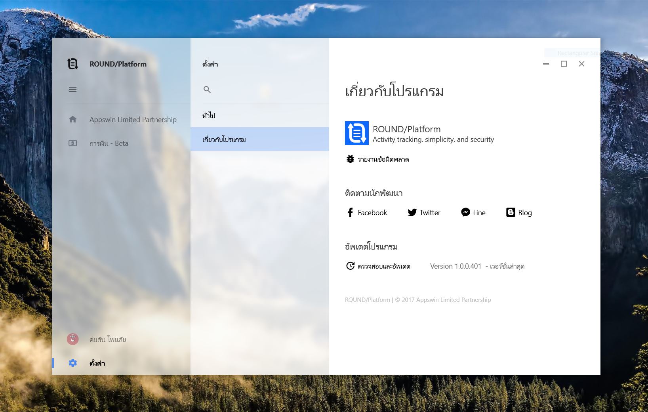Click the เวอร์ชั่นล่าสุด status text
This screenshot has height=412, width=648.
[507, 266]
